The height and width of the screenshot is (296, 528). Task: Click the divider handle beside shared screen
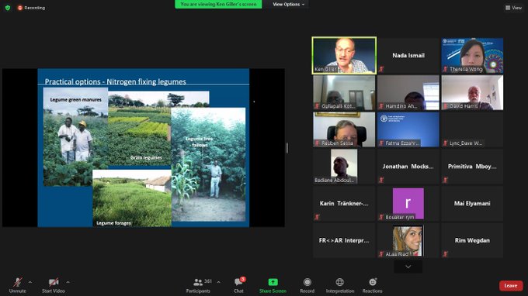tap(287, 148)
